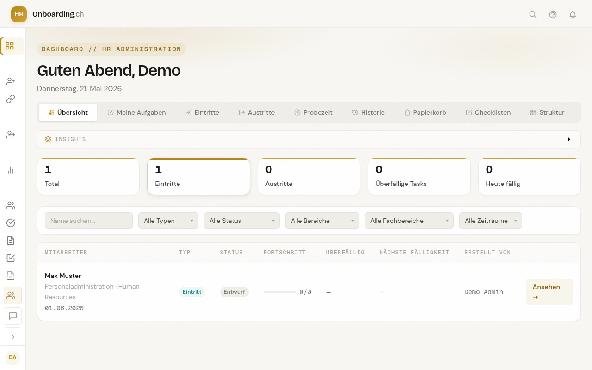Open the Alle Bereiche dropdown
This screenshot has width=592, height=370.
point(322,221)
